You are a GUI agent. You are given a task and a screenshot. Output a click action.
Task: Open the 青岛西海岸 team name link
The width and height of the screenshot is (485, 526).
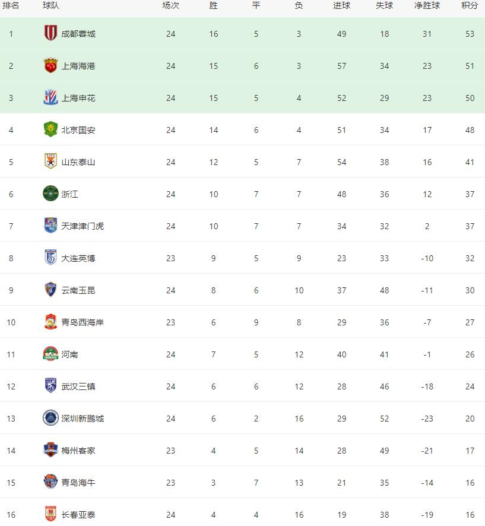tap(83, 322)
